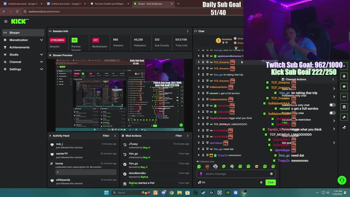Open Activity Feed three-dot menu
Viewport: 350px width, 197px height.
(115, 136)
